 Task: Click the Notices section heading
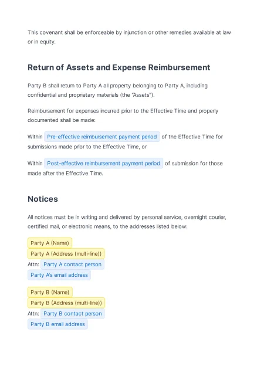point(43,199)
